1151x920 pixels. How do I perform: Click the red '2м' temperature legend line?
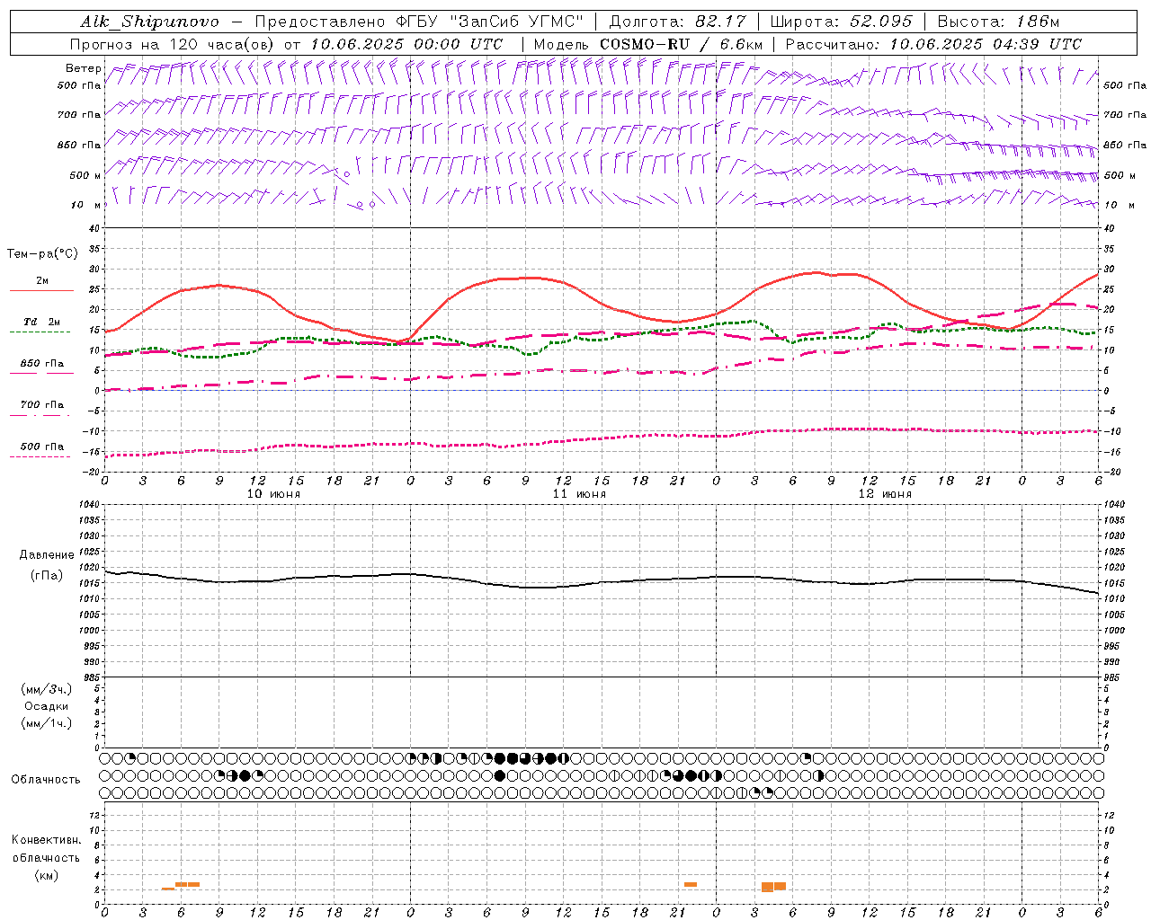coord(42,290)
